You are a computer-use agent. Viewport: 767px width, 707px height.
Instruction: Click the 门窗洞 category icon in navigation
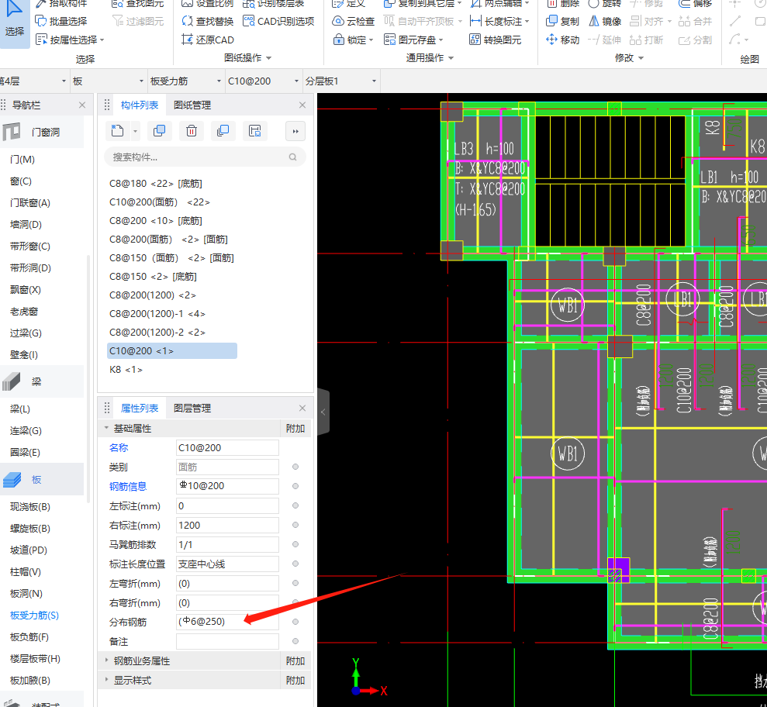pos(12,132)
